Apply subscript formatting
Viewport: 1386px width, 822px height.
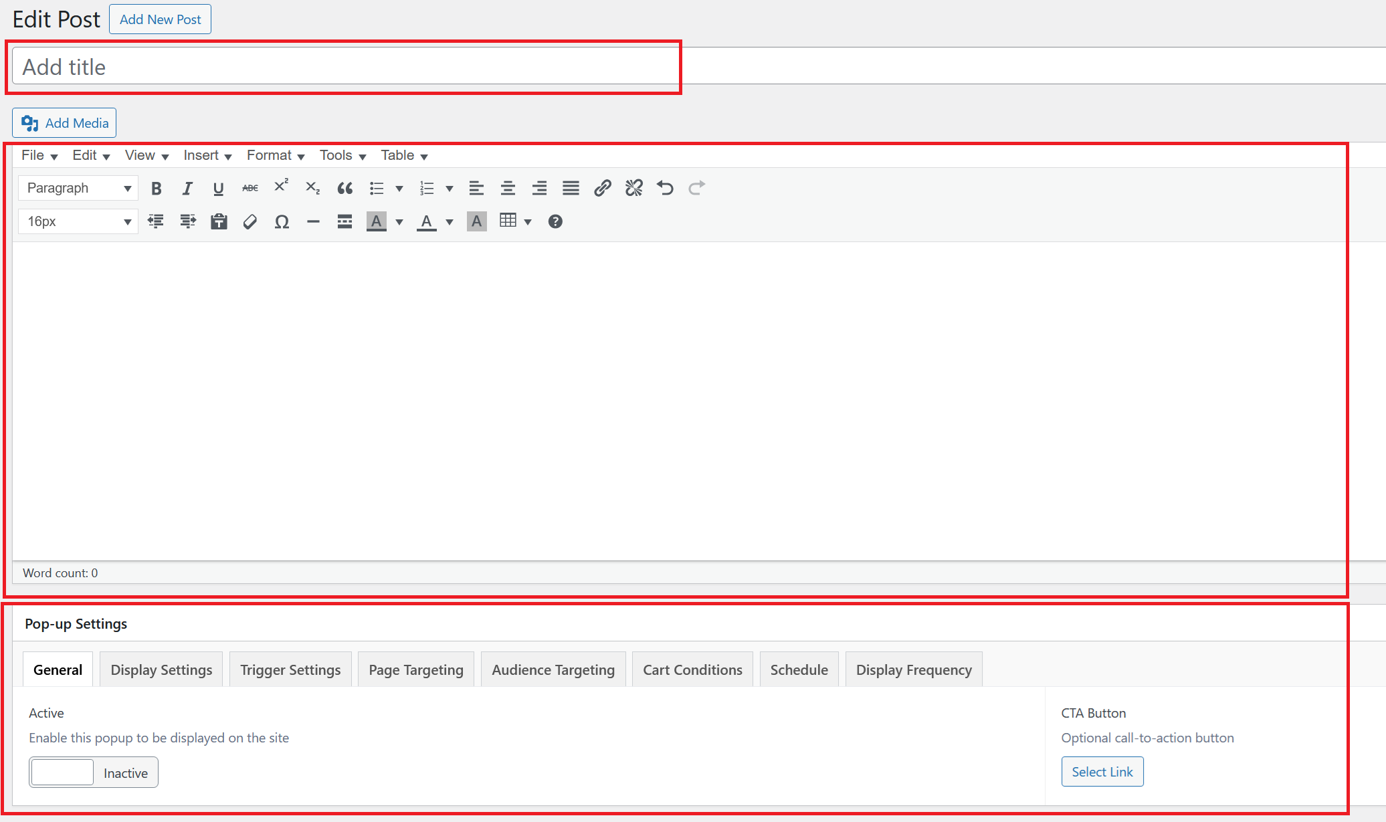click(312, 189)
